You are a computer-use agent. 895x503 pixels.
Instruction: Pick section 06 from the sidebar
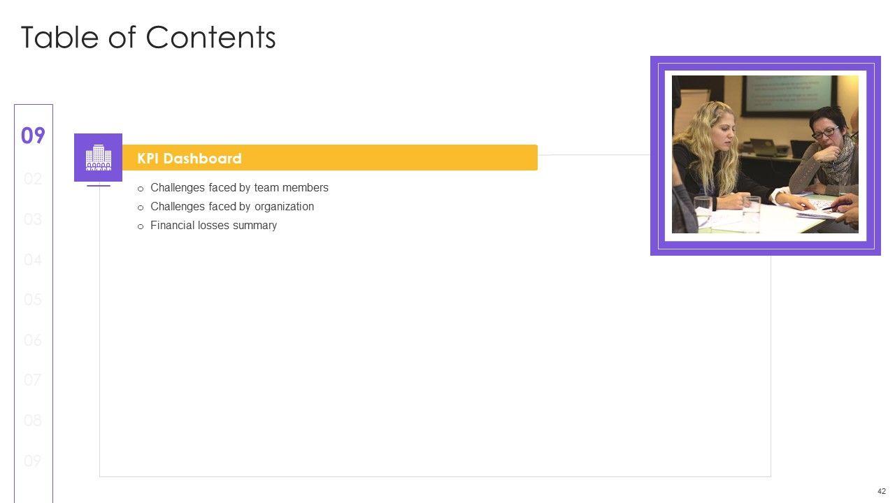pyautogui.click(x=33, y=340)
